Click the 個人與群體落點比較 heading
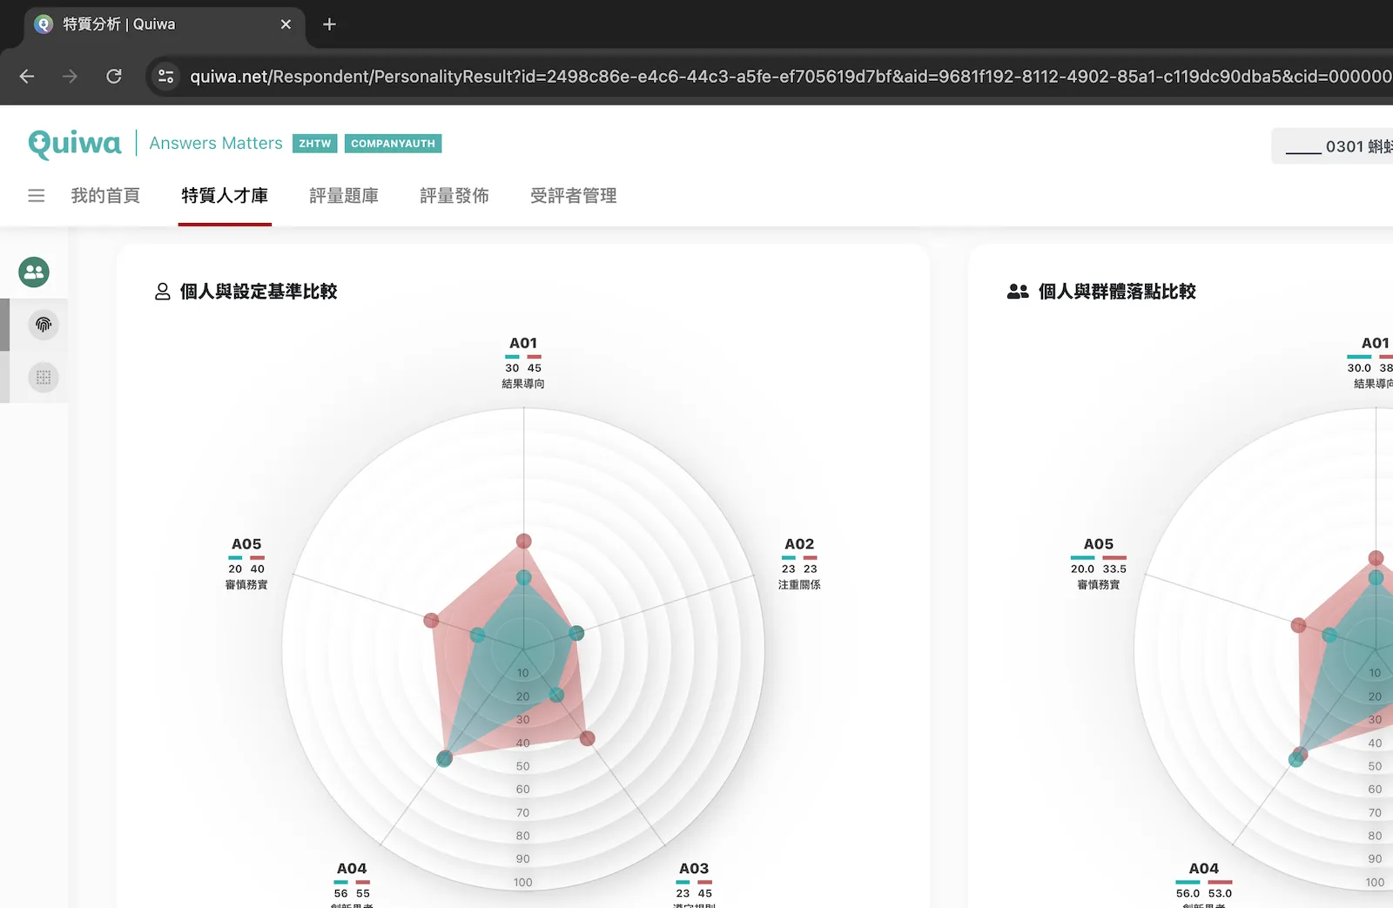Screen dimensions: 1393x908 pyautogui.click(x=1117, y=292)
